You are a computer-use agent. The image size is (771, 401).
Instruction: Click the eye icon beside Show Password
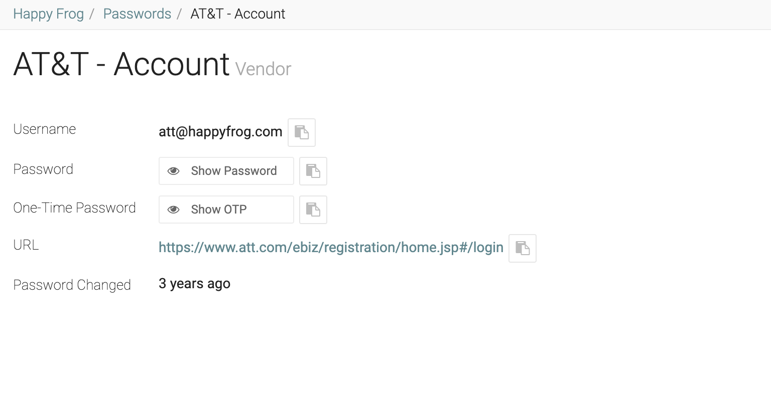(174, 171)
